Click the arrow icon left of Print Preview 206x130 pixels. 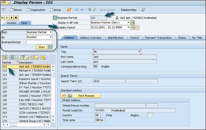pos(64,96)
